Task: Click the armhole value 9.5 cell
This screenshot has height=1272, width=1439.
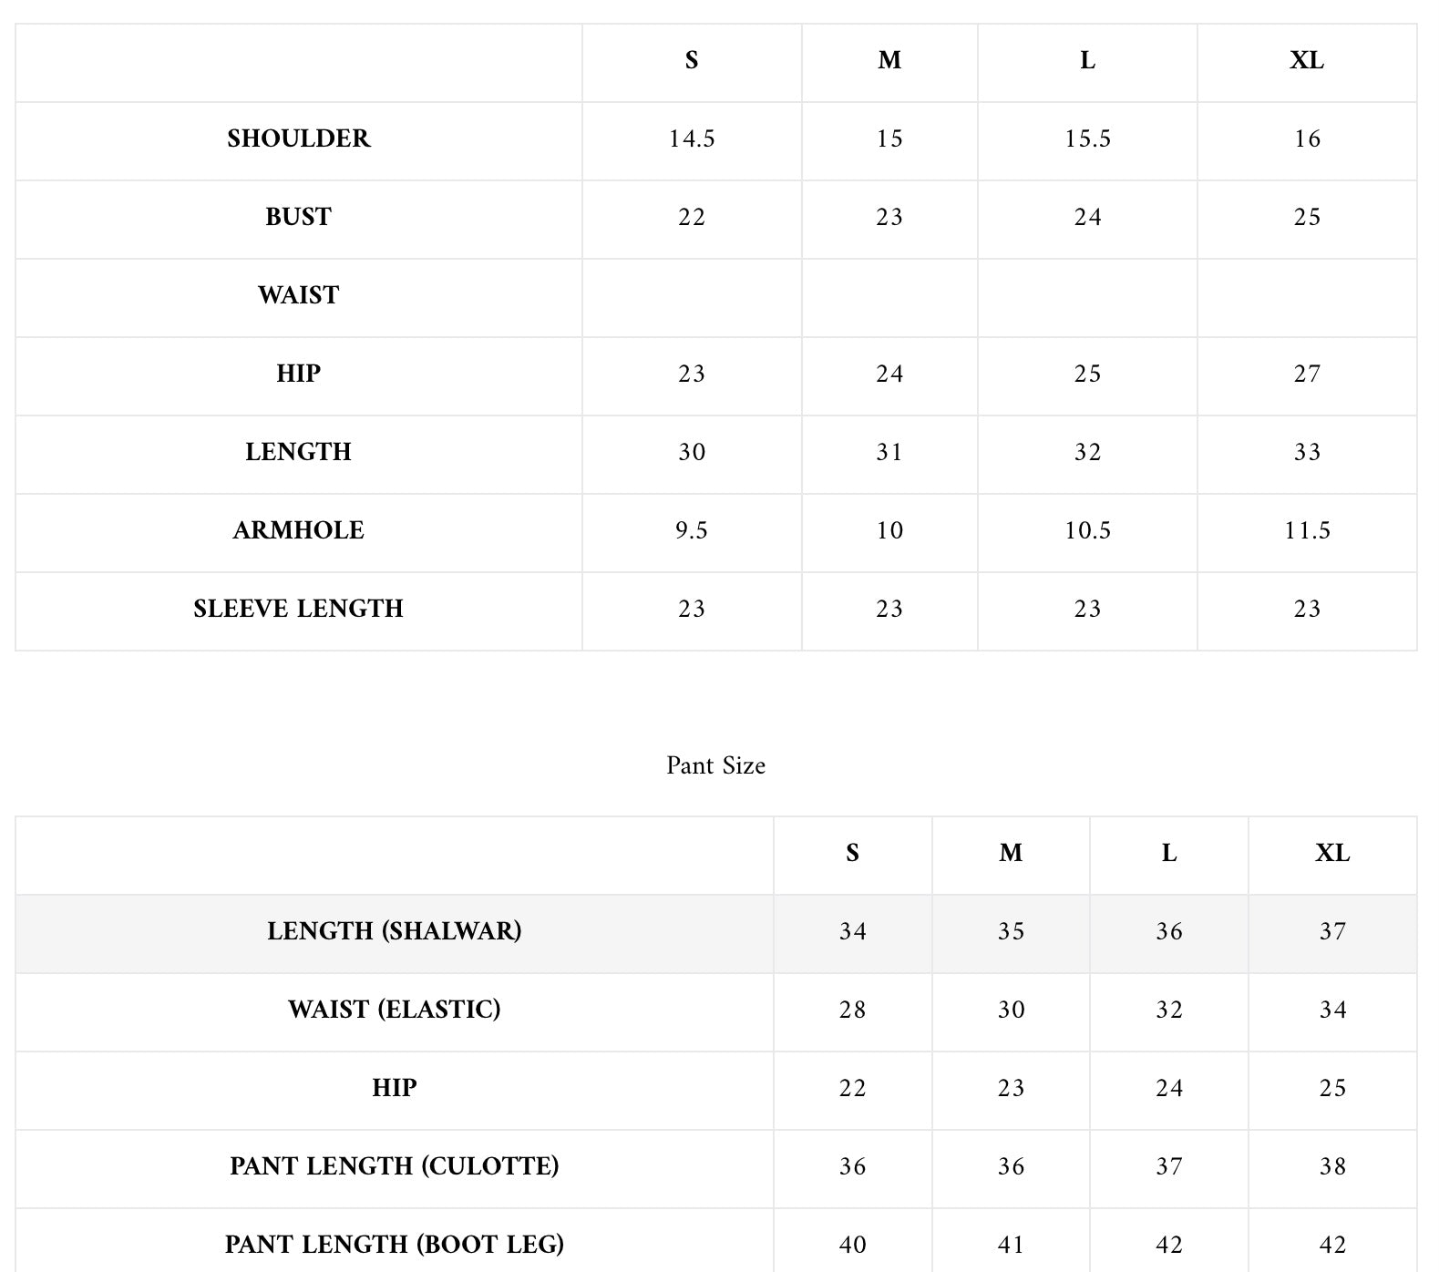Action: pyautogui.click(x=692, y=530)
